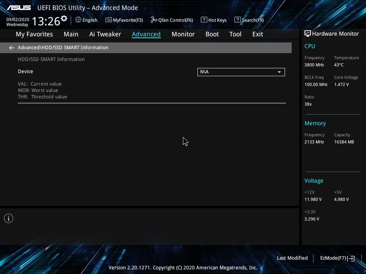Switch to EzMode(F7)

[337, 258]
